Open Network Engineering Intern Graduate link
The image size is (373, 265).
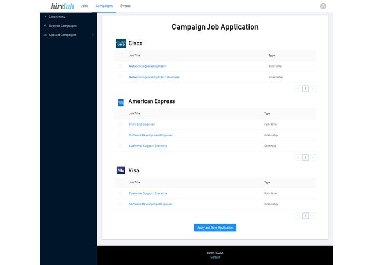pyautogui.click(x=154, y=77)
